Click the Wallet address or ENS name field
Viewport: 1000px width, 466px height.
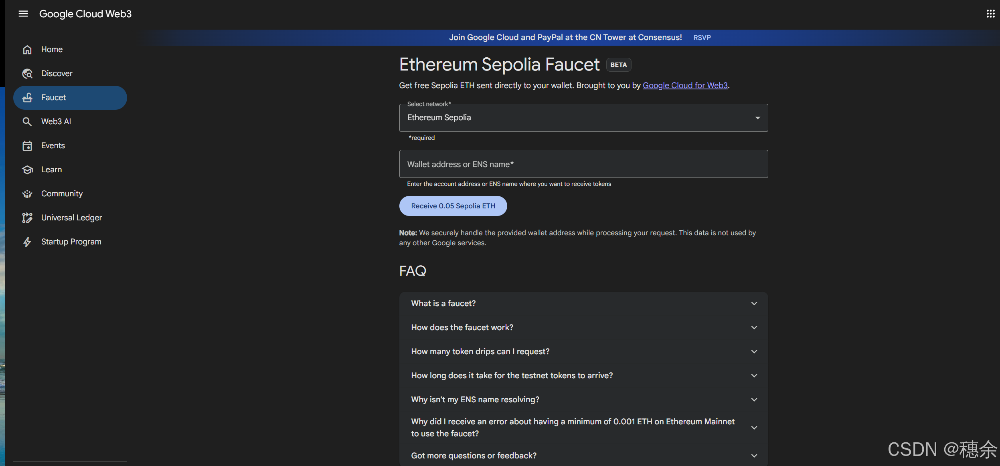pyautogui.click(x=583, y=164)
